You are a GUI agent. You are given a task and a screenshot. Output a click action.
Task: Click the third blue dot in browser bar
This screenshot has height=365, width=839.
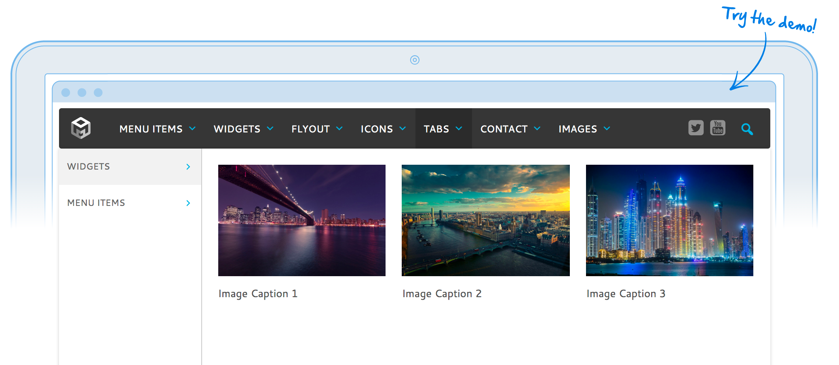(98, 92)
